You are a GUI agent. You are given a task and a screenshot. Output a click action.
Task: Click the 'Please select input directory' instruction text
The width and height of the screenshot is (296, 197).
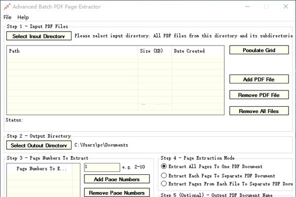(184, 36)
